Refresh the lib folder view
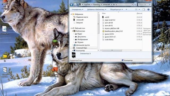This screenshot has height=96, width=170. [x=135, y=5]
